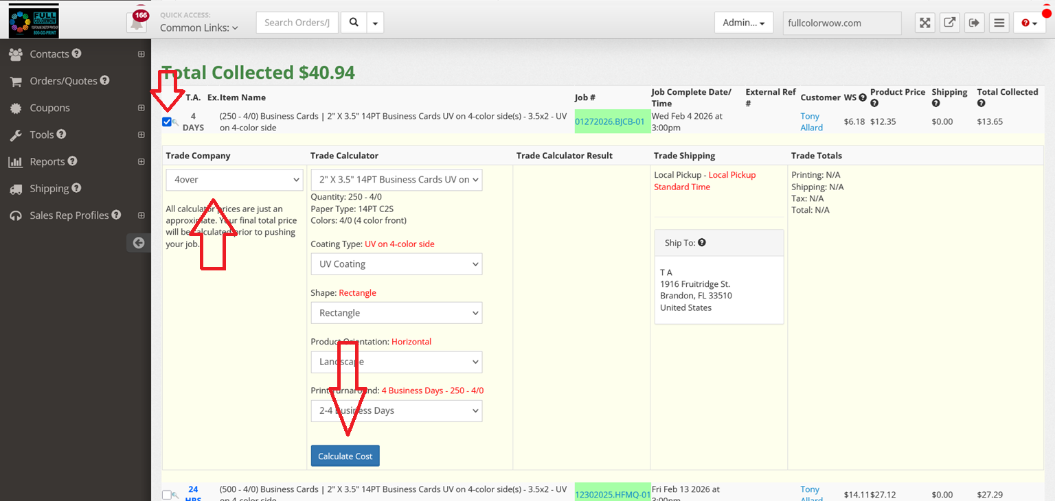Click the notifications bell icon
1055x501 pixels.
(137, 23)
